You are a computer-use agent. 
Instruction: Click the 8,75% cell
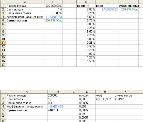86,20
